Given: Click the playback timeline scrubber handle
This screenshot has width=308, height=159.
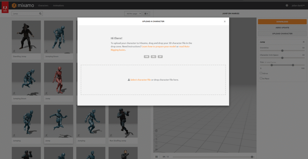Looking at the screenshot, I should 252,157.
